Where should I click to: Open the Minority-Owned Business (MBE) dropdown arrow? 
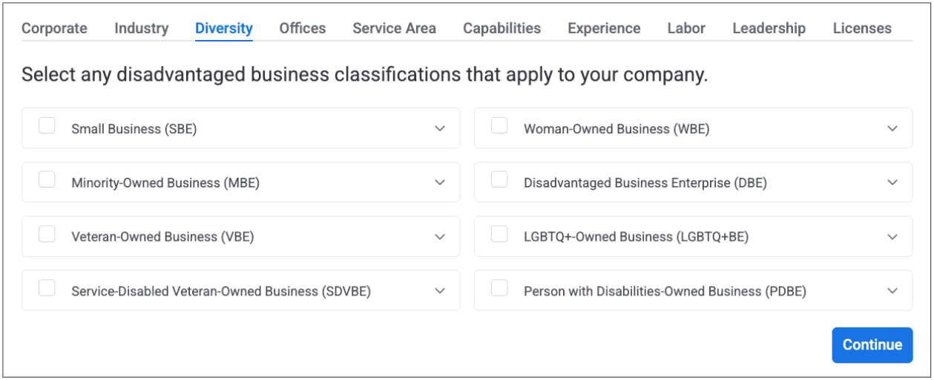click(x=440, y=182)
